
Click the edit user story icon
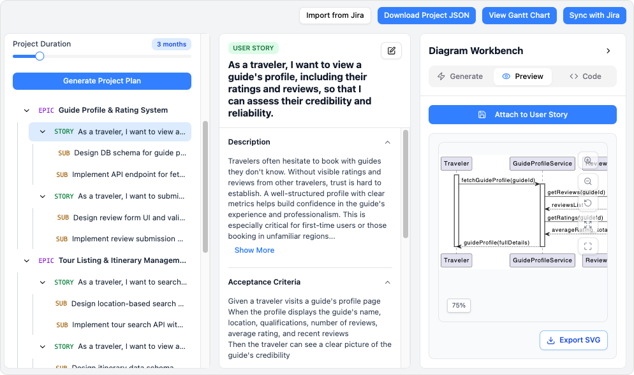click(391, 51)
